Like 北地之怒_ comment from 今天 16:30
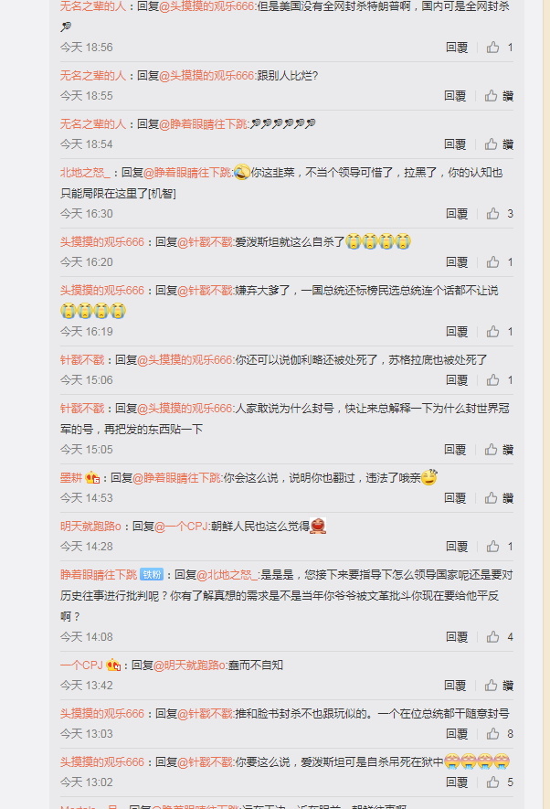The width and height of the screenshot is (550, 809). tap(493, 214)
